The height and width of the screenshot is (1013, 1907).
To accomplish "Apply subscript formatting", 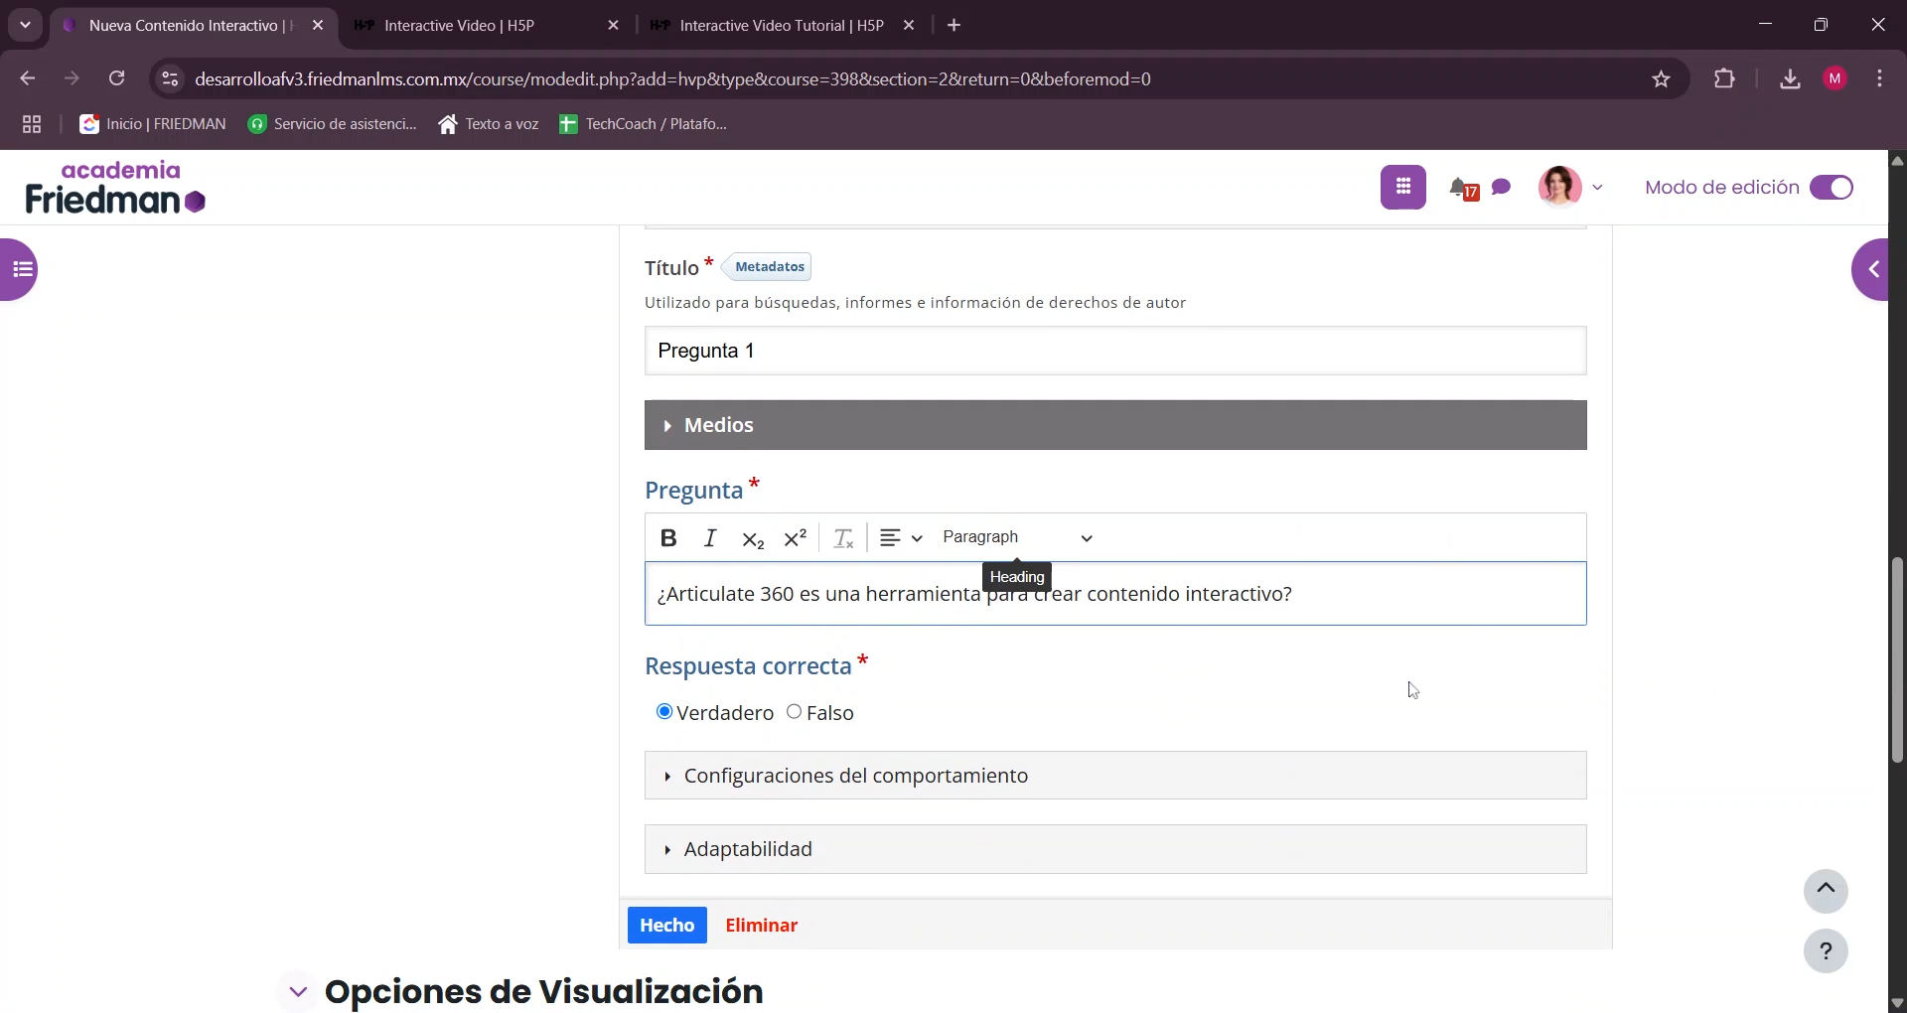I will point(753,538).
